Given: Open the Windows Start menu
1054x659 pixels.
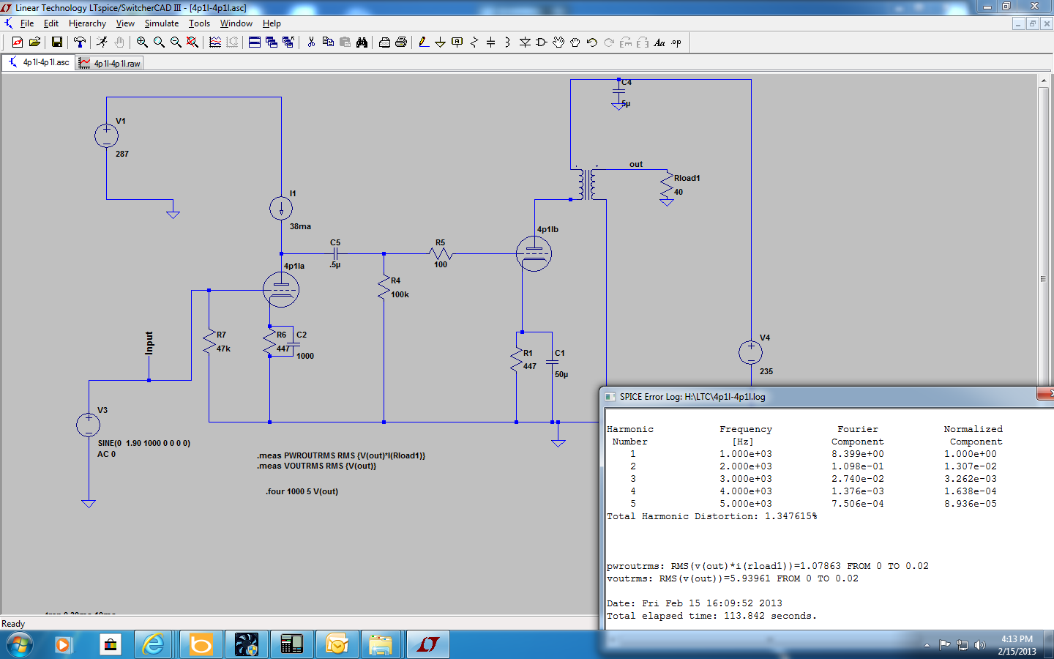Looking at the screenshot, I should pos(20,645).
